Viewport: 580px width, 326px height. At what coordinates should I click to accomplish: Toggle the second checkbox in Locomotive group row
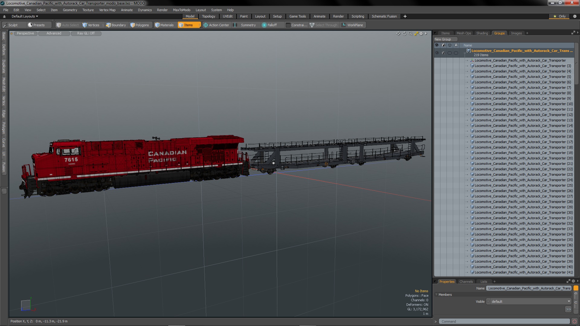pos(456,53)
